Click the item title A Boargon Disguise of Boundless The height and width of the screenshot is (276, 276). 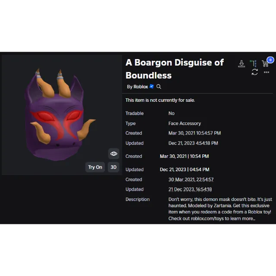[174, 69]
